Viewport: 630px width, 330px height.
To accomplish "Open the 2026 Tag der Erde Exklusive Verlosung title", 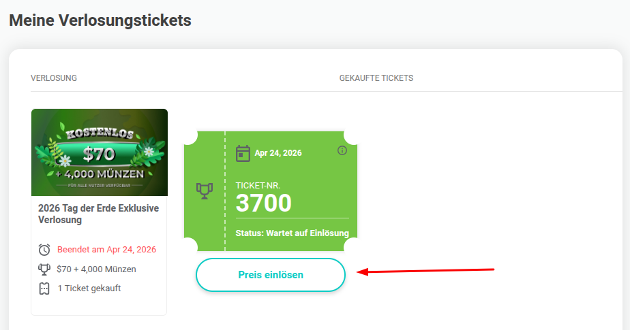I will click(98, 214).
